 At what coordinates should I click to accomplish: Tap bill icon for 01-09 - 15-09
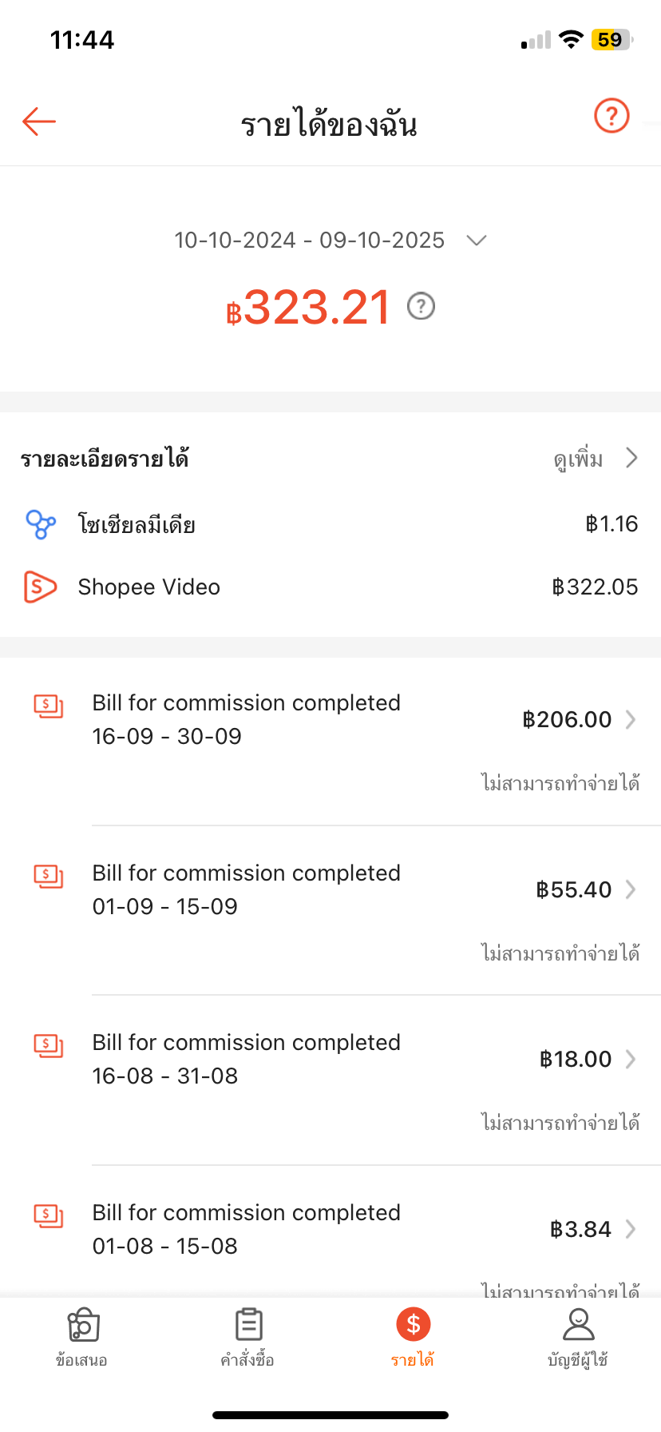(x=48, y=876)
